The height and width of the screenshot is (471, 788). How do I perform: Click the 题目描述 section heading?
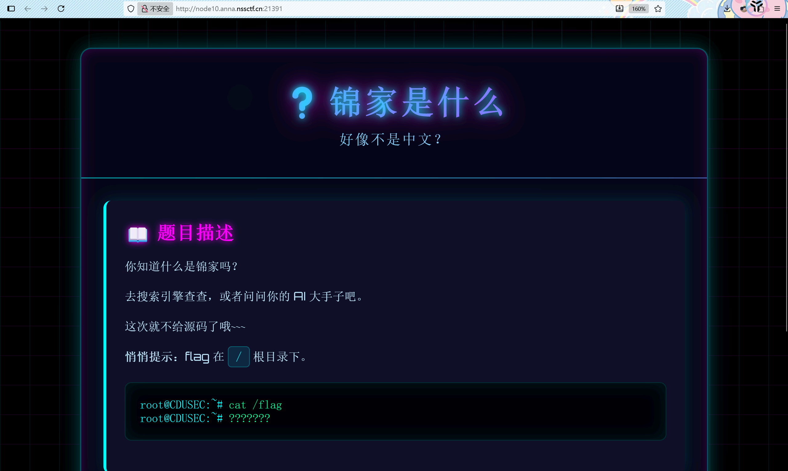(x=195, y=233)
